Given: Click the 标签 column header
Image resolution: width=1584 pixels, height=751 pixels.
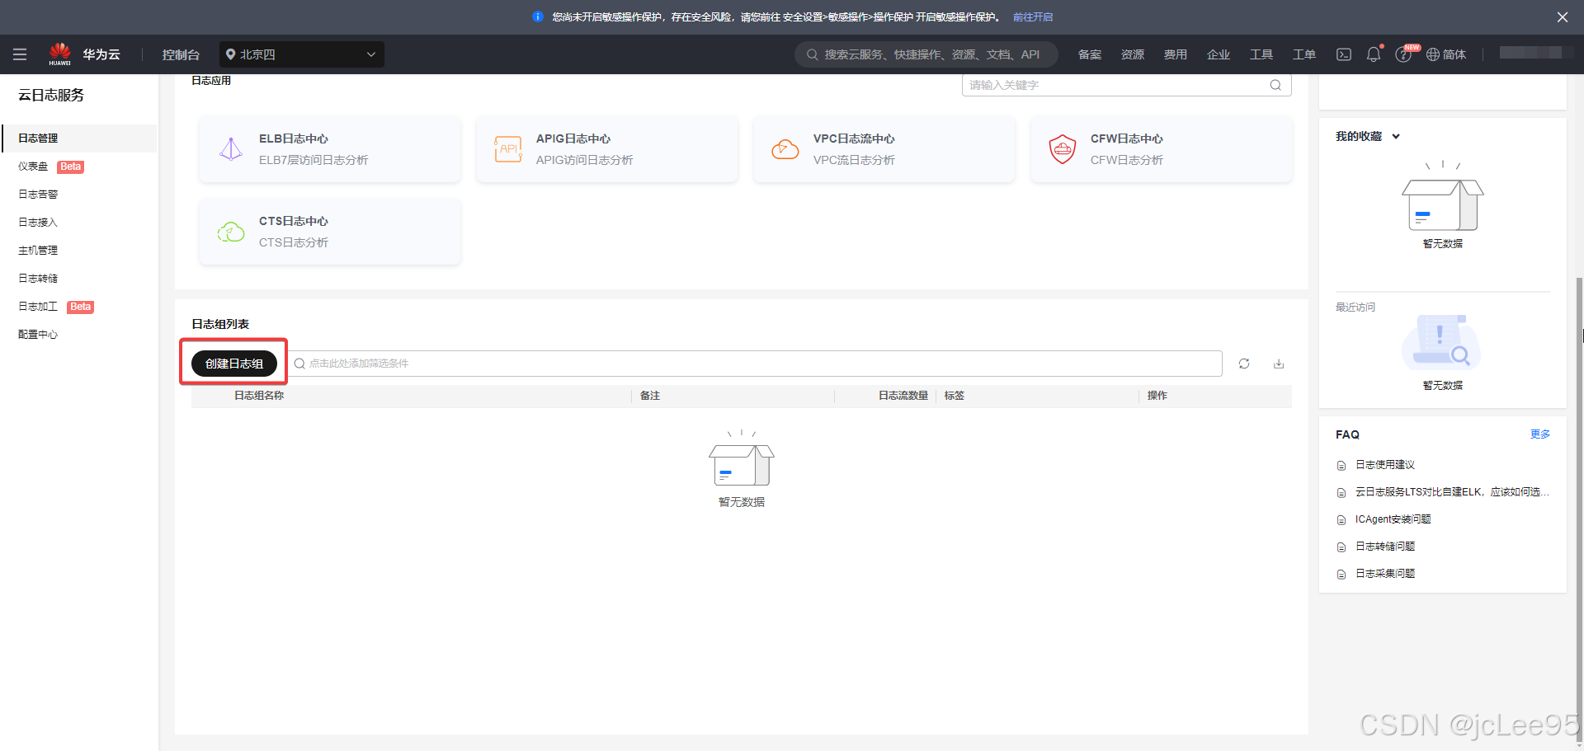Looking at the screenshot, I should click(955, 396).
